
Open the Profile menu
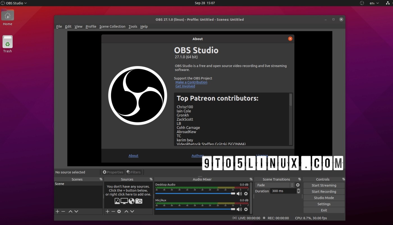coord(91,26)
